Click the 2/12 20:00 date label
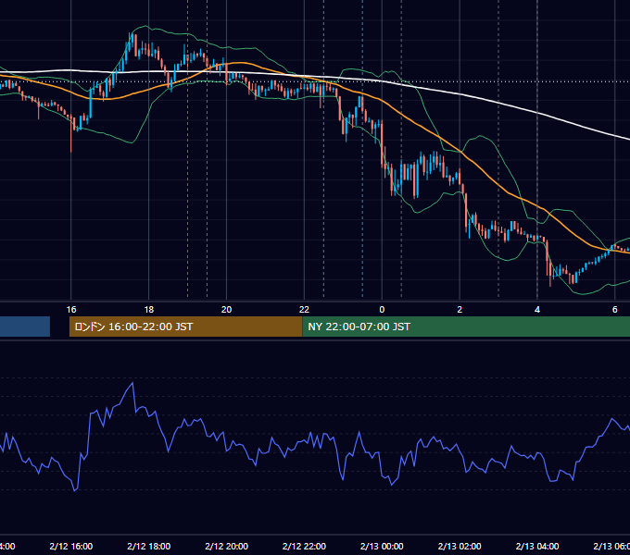Image resolution: width=630 pixels, height=555 pixels. click(226, 546)
